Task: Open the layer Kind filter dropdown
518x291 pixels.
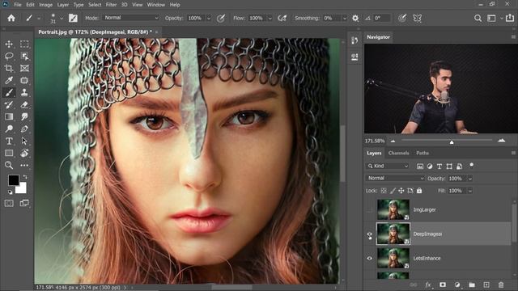Action: [388, 166]
